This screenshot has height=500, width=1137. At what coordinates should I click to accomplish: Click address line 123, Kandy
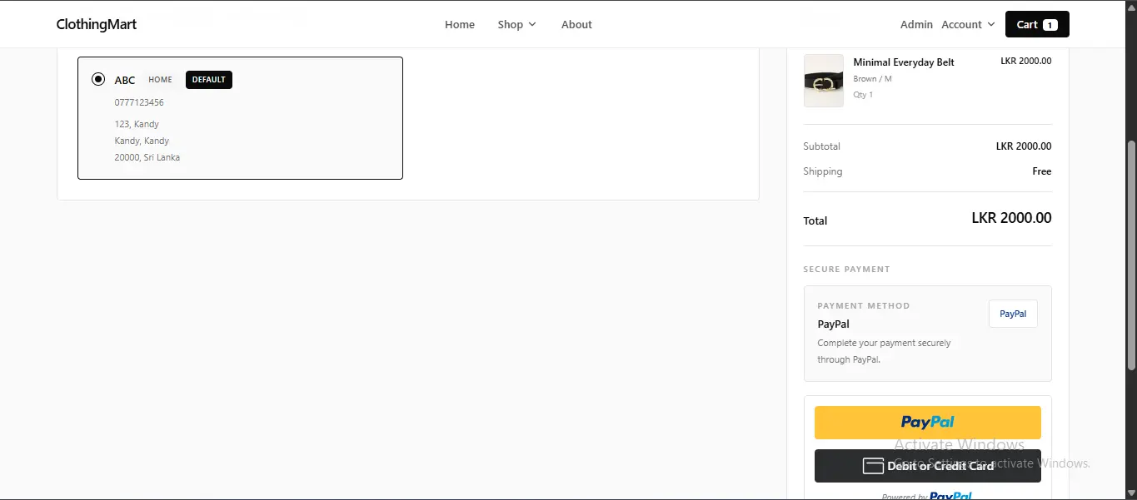[137, 124]
